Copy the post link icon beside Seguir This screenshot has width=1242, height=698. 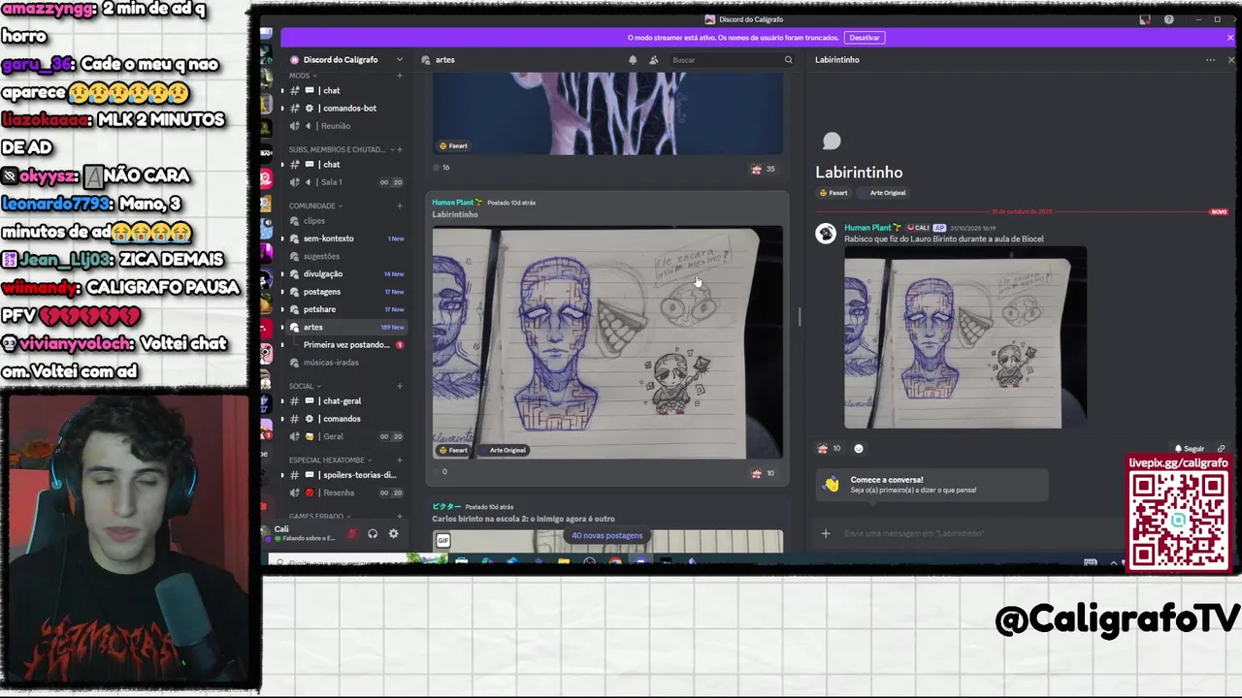tap(1222, 449)
